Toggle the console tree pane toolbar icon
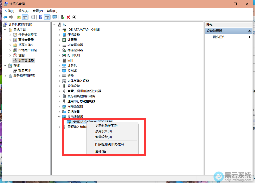 tap(25, 17)
